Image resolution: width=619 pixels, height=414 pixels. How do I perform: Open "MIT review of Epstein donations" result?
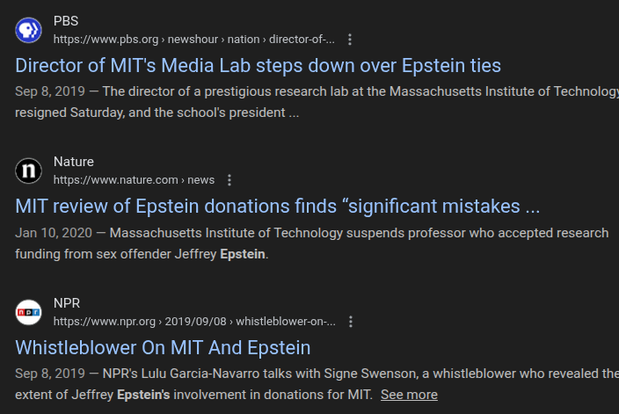[277, 207]
